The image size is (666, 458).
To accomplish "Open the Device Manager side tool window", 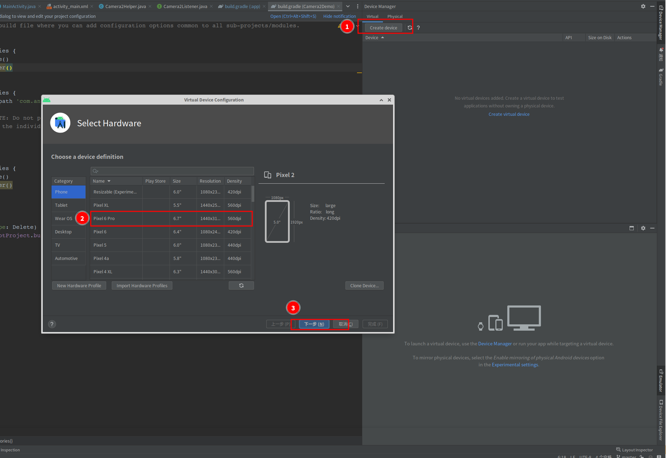I will pyautogui.click(x=661, y=23).
